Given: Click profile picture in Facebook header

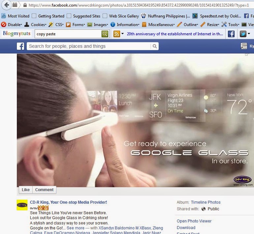Looking at the screenshot, I should pyautogui.click(x=244, y=46).
